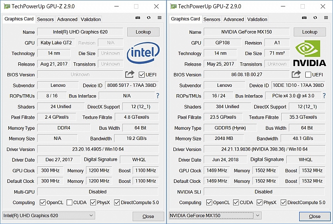
Task: Click Bus Interface question mark in NVIDIA window
Action: tap(324, 96)
